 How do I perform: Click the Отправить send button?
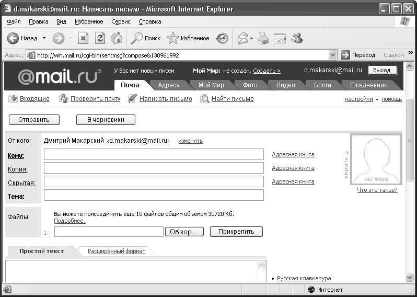34,120
